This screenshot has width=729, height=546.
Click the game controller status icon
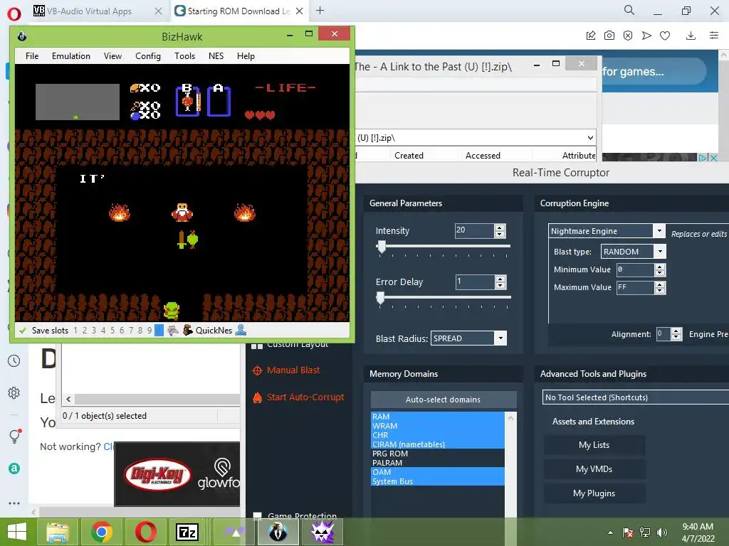click(x=173, y=331)
